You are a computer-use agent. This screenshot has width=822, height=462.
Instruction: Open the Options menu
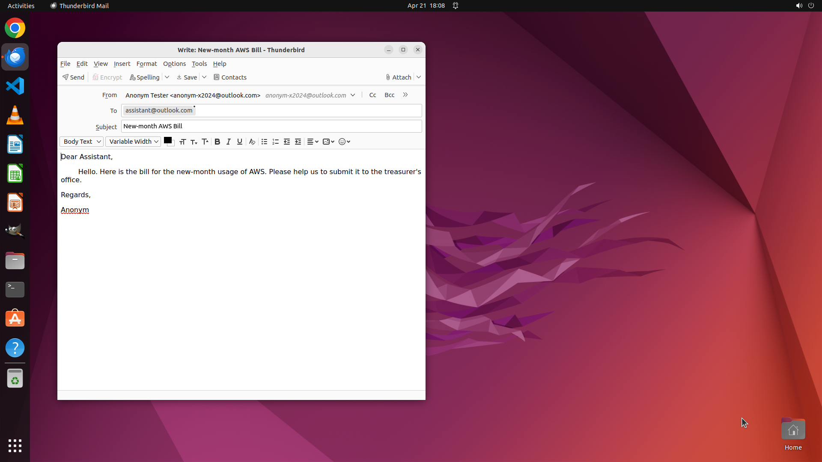coord(174,64)
